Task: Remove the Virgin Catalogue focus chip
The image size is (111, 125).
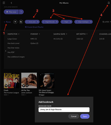Action: (x=91, y=22)
